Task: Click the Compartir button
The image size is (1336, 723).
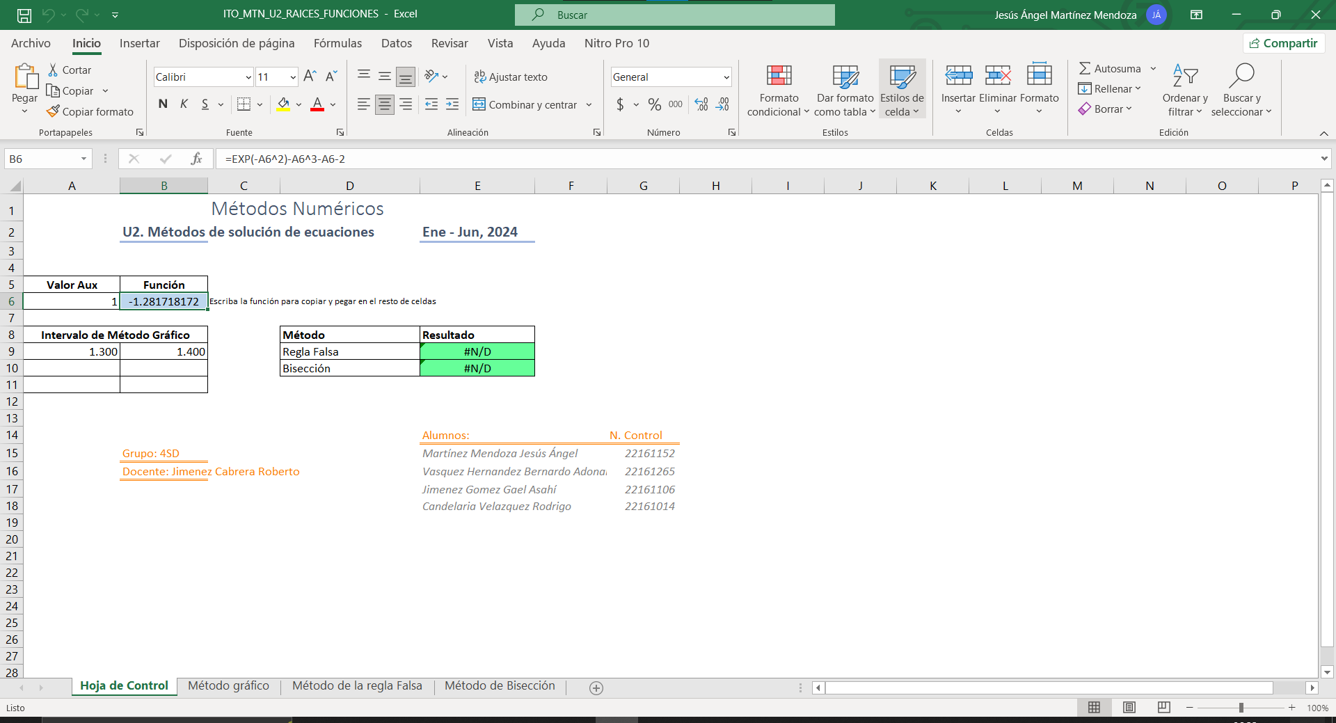Action: 1284,43
